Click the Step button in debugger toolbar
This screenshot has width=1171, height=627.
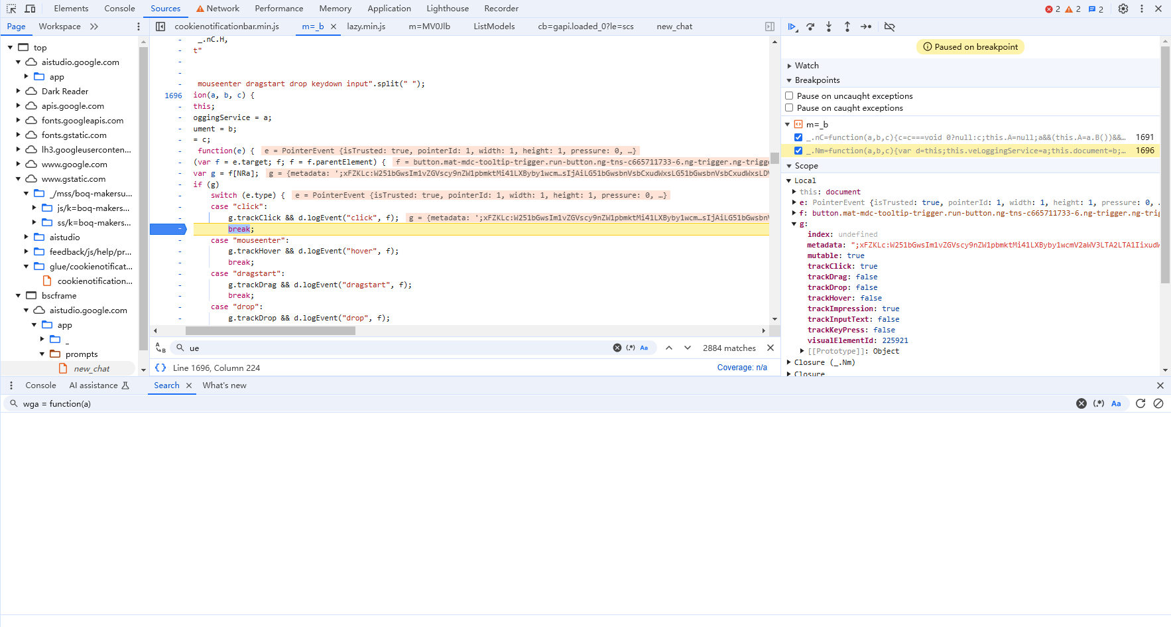pyautogui.click(x=866, y=27)
